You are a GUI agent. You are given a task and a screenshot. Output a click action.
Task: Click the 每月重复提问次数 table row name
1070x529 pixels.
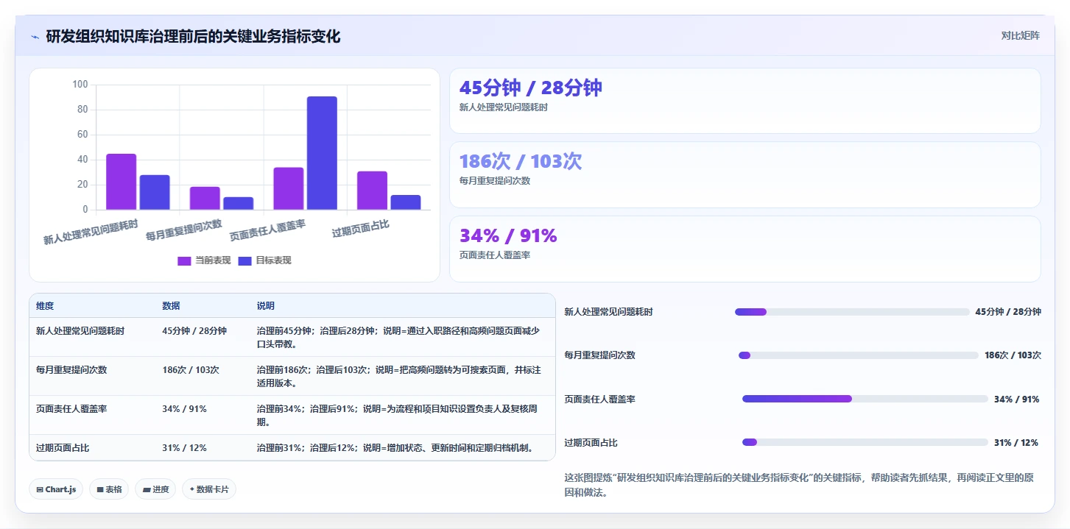coord(71,370)
